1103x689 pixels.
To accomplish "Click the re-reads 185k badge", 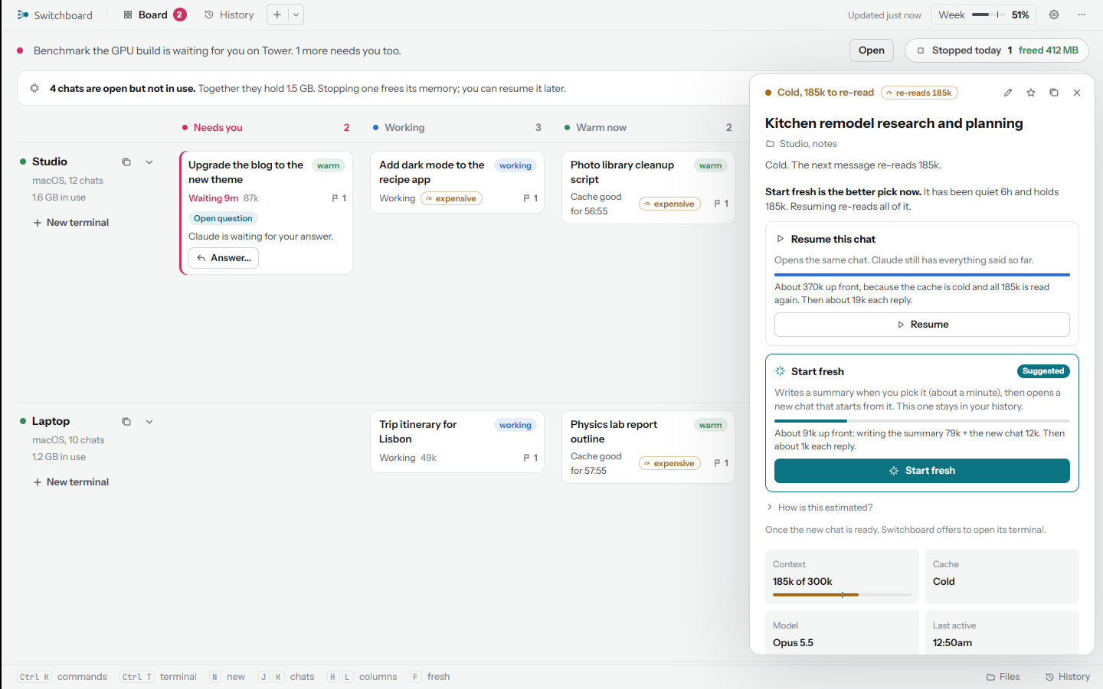I will coord(919,93).
